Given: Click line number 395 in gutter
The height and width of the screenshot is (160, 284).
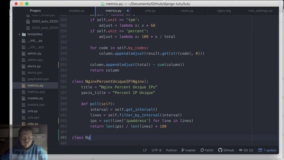Looking at the screenshot, I should [x=63, y=81].
